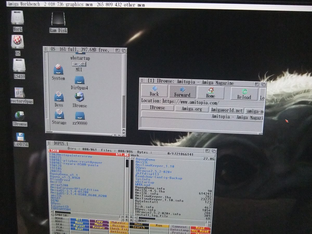Click the IBrowse window depth gadget
Screen dimensions: 312x234
click(264, 84)
